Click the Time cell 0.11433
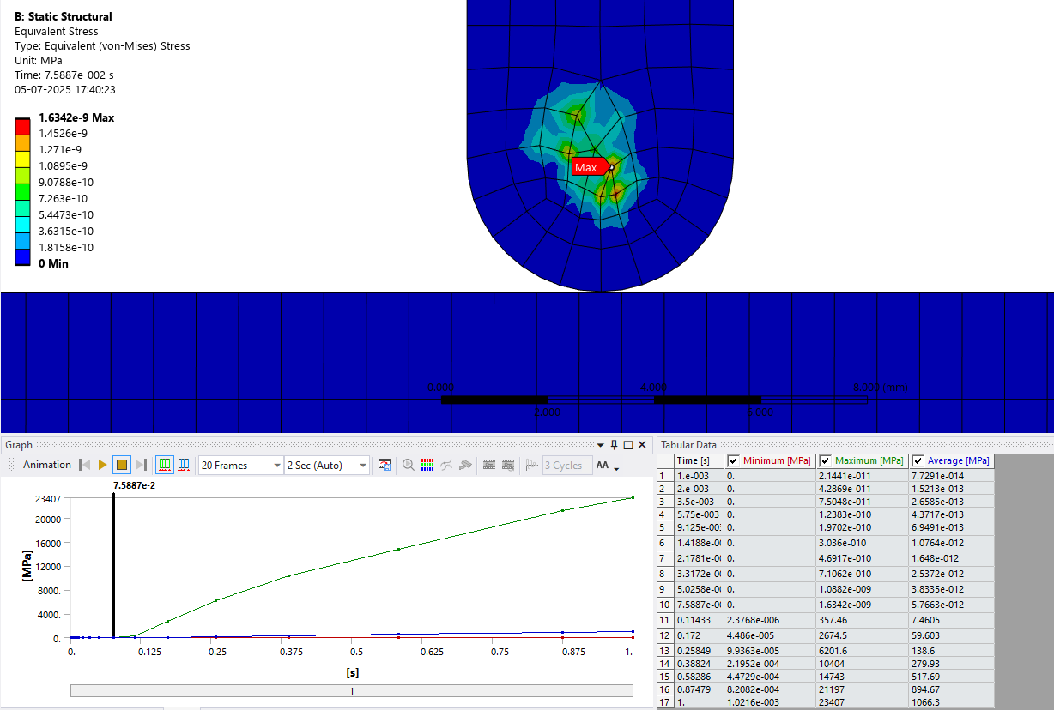 pyautogui.click(x=700, y=620)
